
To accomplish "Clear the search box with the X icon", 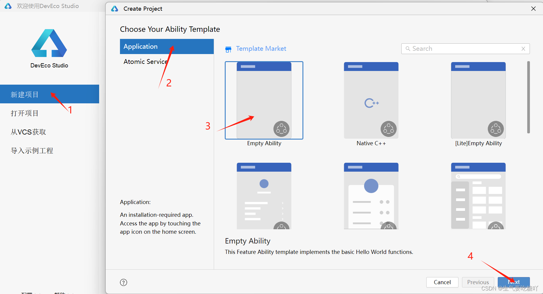I will pyautogui.click(x=523, y=49).
